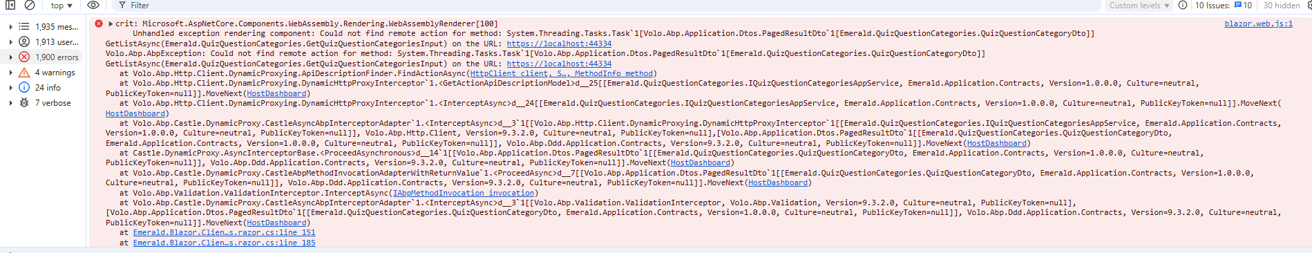Create a live expression with the eye icon

point(93,5)
